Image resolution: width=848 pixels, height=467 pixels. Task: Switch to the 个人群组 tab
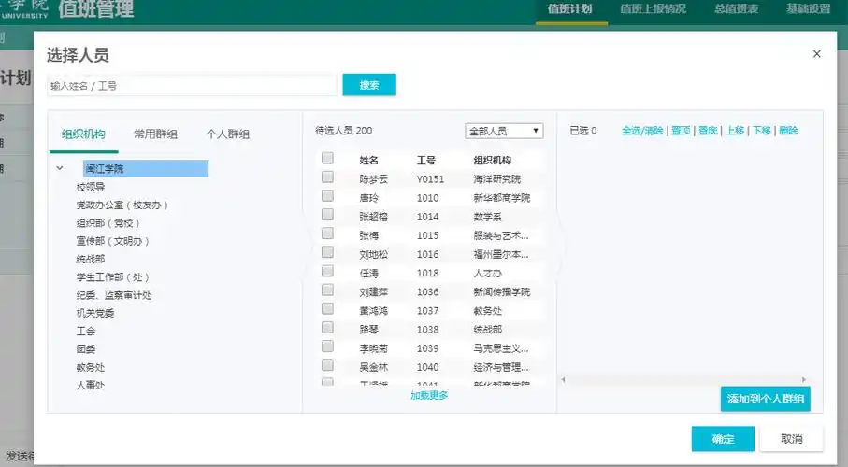coord(228,134)
